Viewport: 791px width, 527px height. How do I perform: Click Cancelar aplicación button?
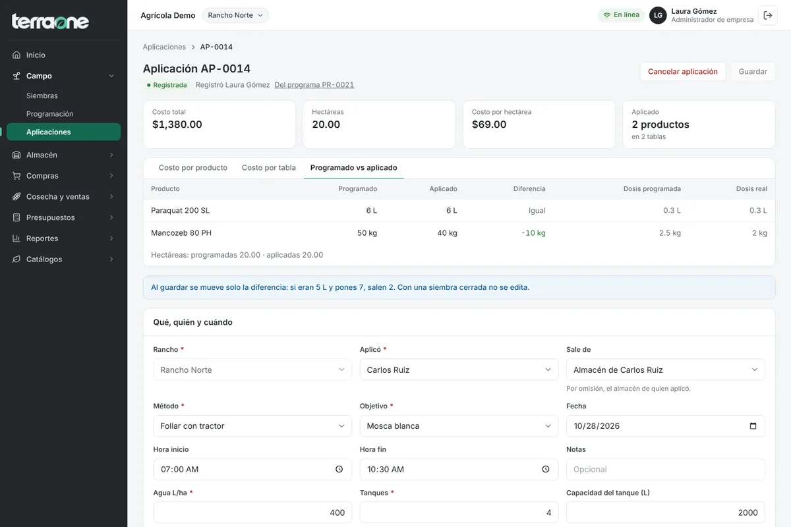pyautogui.click(x=683, y=72)
